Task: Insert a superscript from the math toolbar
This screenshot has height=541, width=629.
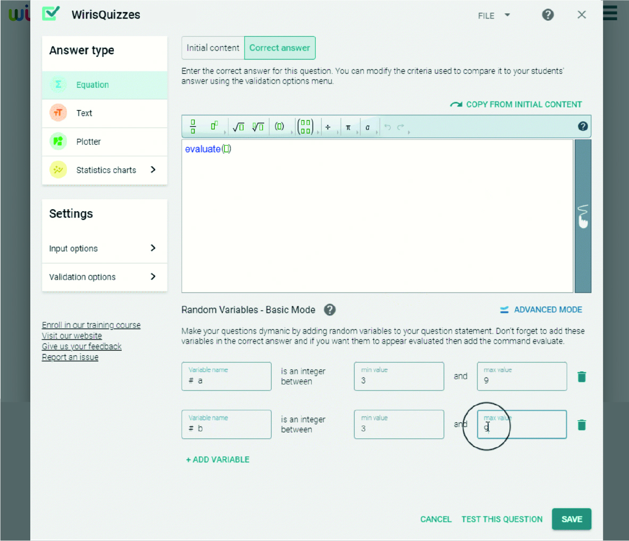Action: [x=215, y=126]
